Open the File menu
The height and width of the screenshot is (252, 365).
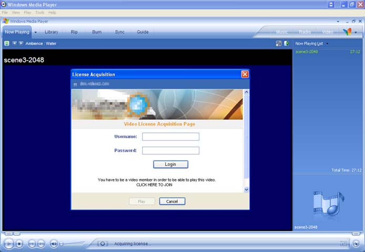(x=5, y=13)
